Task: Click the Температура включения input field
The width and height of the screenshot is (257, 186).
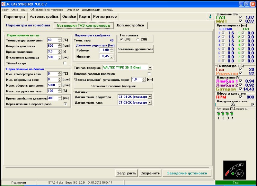Action: click(52, 40)
